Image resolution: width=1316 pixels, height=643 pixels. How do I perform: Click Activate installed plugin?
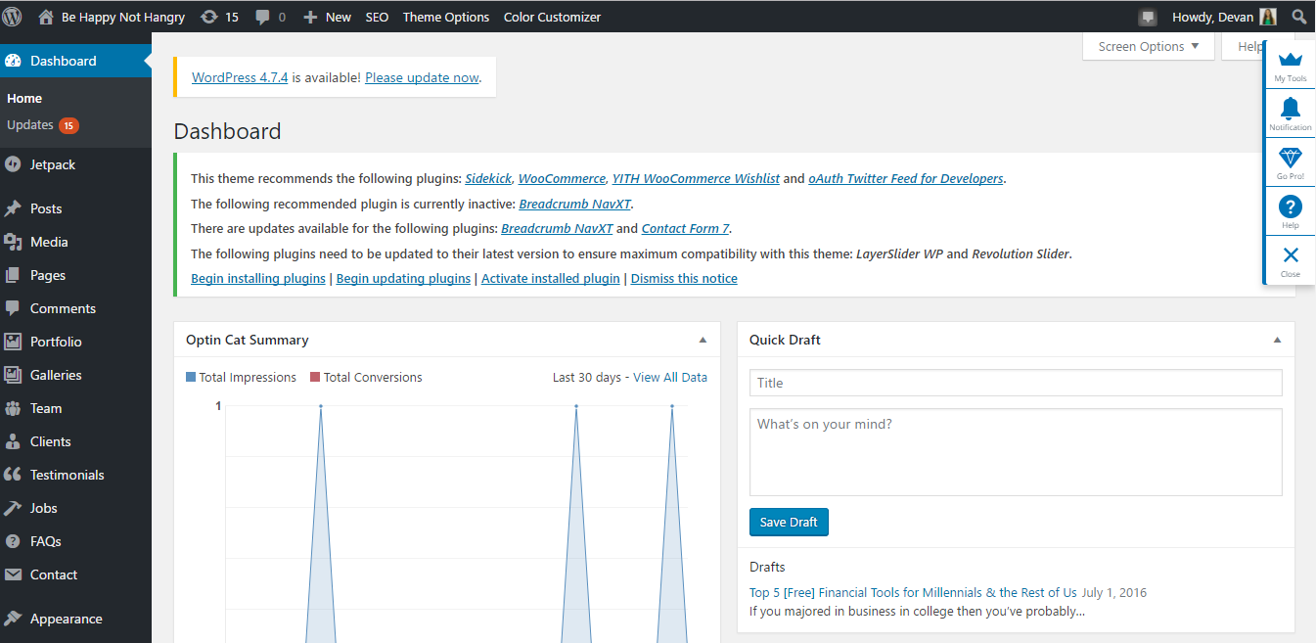[551, 279]
